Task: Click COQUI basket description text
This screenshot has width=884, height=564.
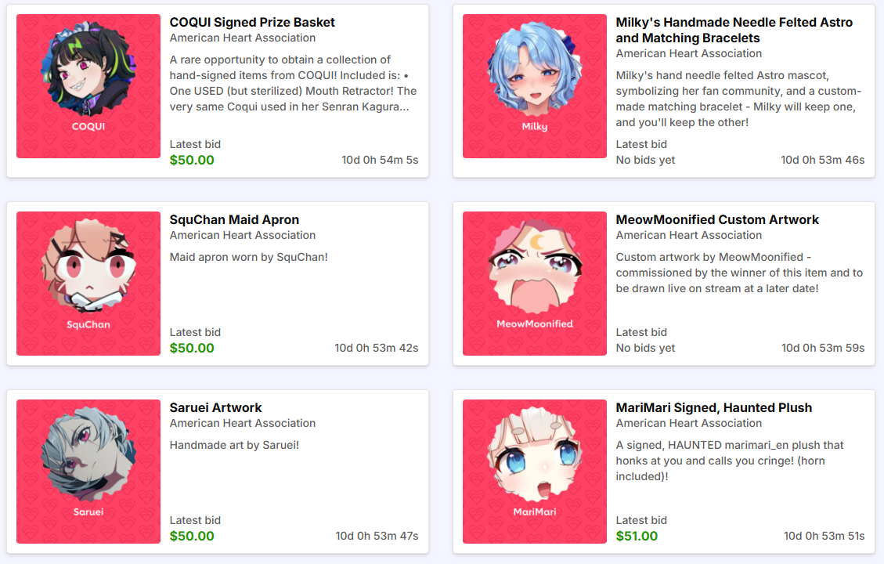Action: (294, 83)
